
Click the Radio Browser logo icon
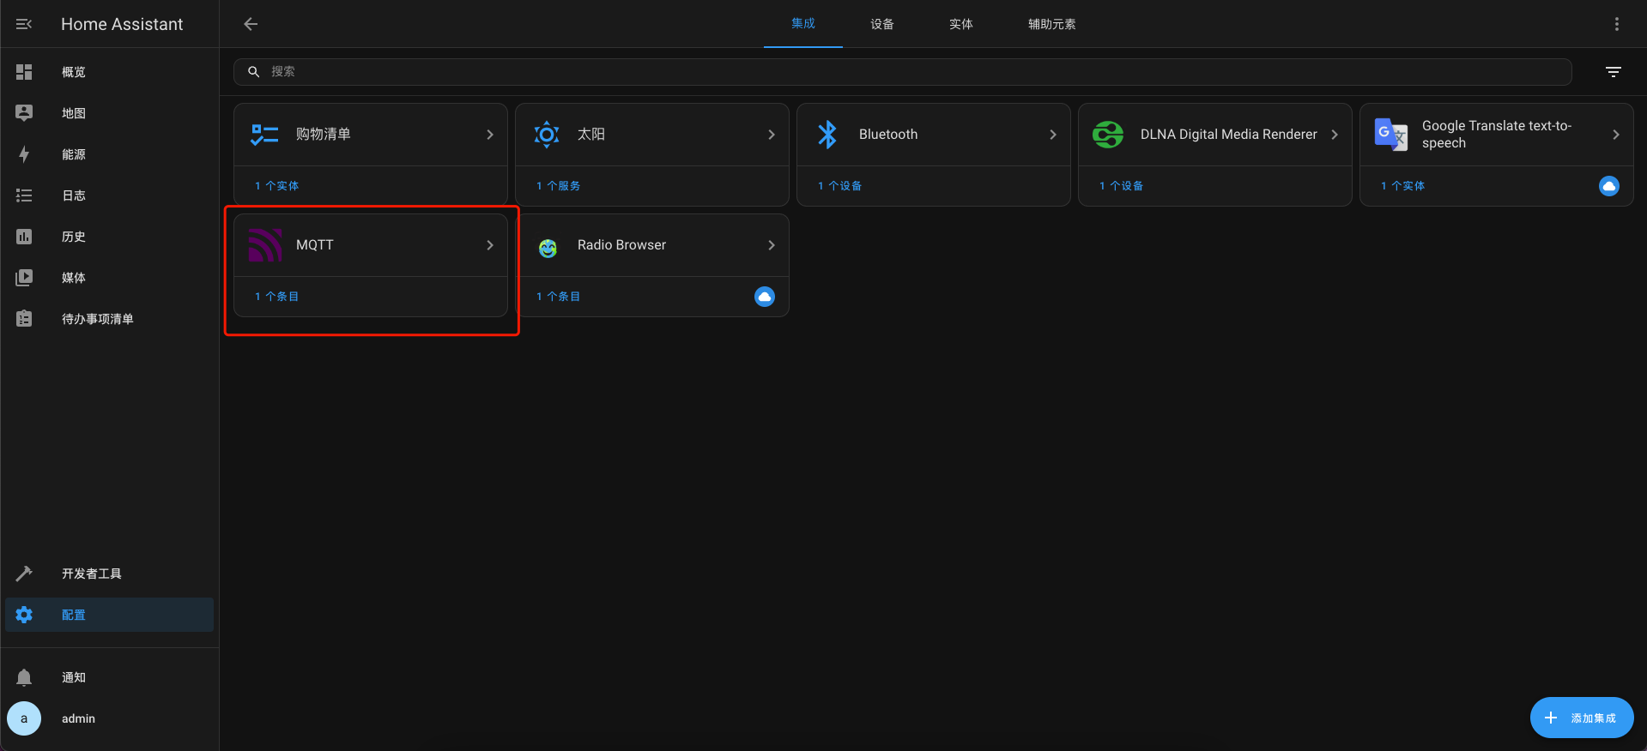coord(548,248)
